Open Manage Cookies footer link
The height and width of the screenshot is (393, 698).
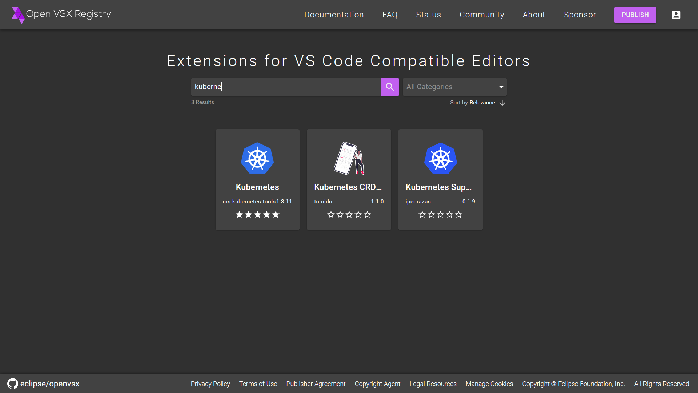coord(489,384)
